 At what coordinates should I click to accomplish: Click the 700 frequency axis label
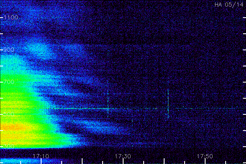9,82
